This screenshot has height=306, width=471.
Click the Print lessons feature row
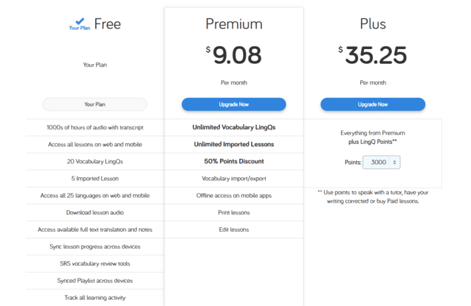pyautogui.click(x=233, y=213)
